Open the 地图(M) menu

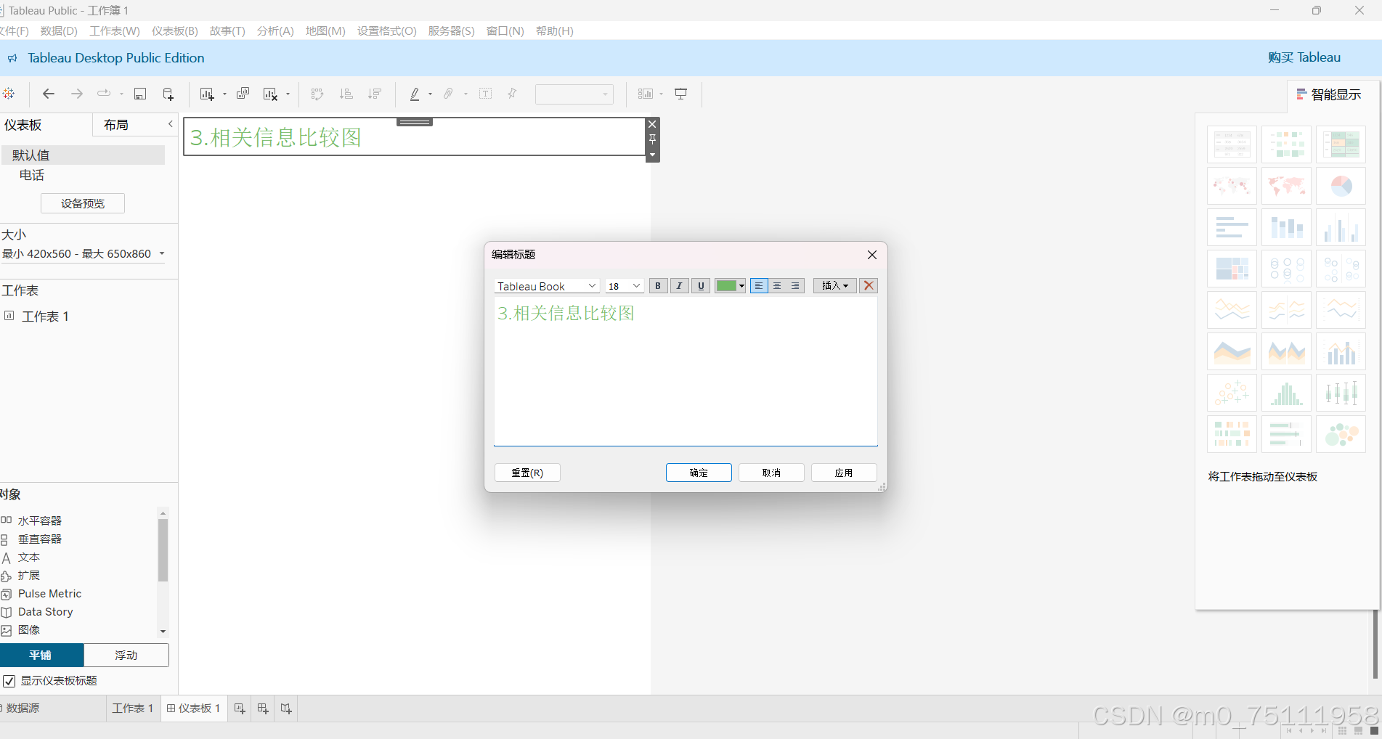click(x=325, y=30)
